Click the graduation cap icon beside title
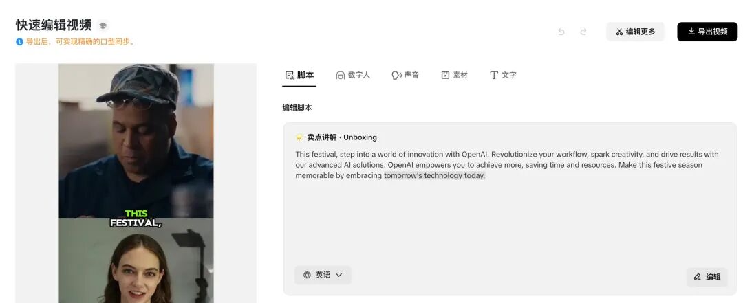 pyautogui.click(x=103, y=25)
